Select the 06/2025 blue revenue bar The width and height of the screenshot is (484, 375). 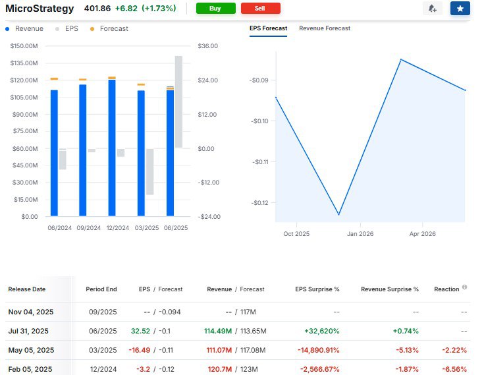pos(170,153)
